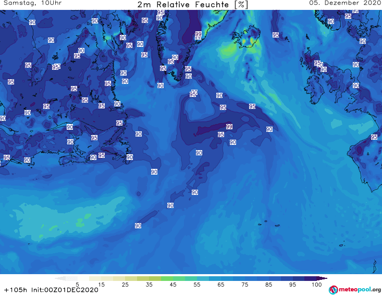Click the colorbar label '25'
Viewport: 382px width, 295px height.
(125, 285)
